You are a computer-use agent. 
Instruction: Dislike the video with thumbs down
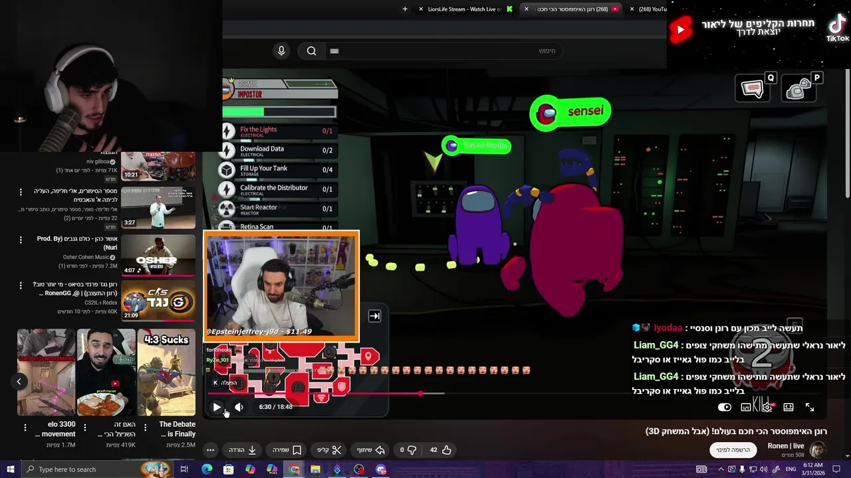[407, 449]
